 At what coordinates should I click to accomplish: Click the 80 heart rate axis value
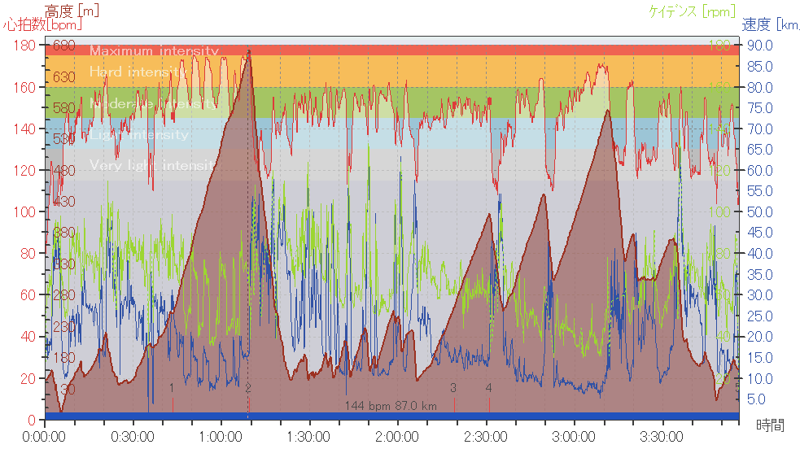(28, 253)
